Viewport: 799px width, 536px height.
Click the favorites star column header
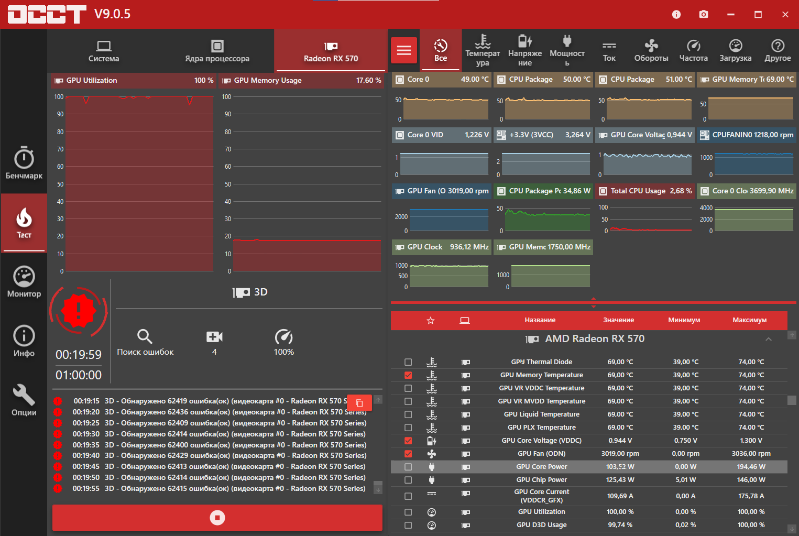431,321
